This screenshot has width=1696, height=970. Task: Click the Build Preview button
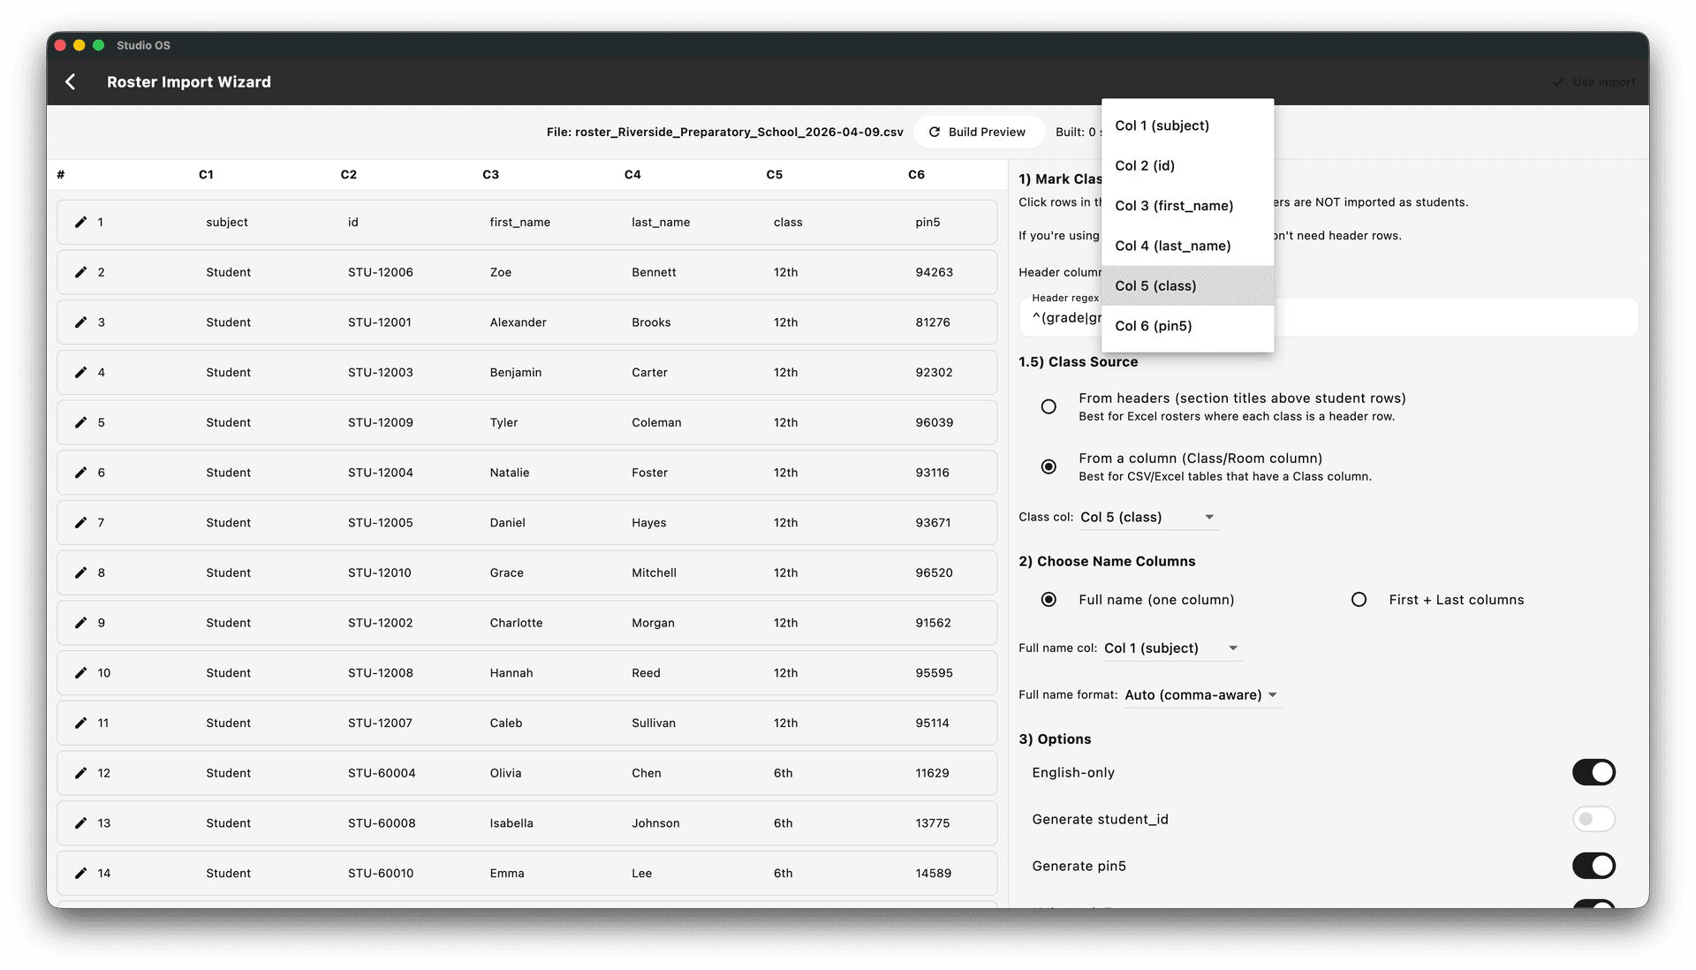tap(979, 132)
